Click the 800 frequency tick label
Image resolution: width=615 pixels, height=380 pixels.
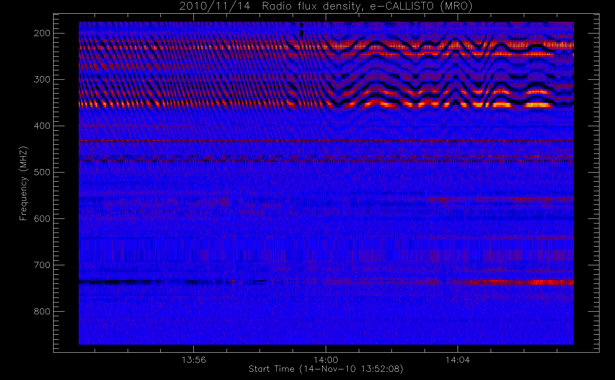(42, 311)
